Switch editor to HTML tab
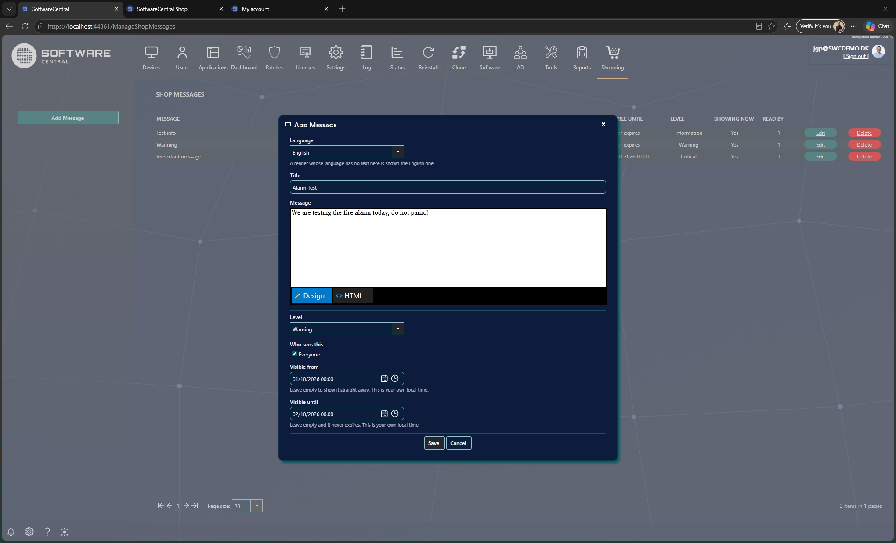 coord(353,295)
